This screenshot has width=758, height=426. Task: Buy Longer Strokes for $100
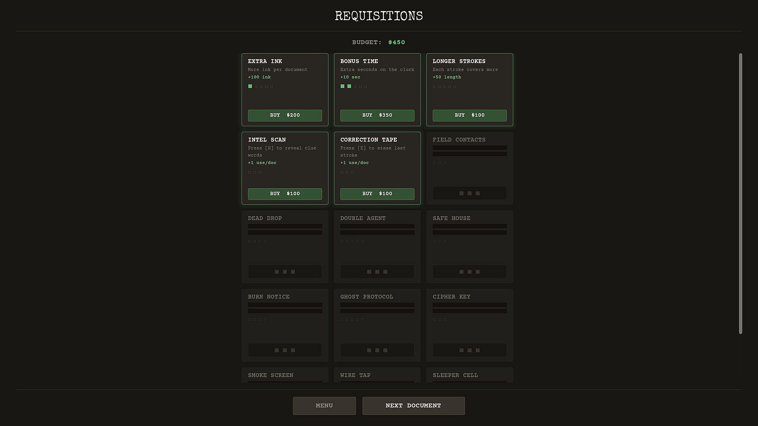coord(469,115)
